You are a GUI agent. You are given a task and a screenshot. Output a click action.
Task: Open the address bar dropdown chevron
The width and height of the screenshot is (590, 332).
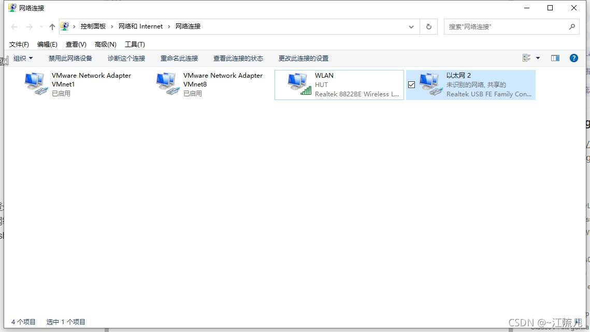click(411, 26)
